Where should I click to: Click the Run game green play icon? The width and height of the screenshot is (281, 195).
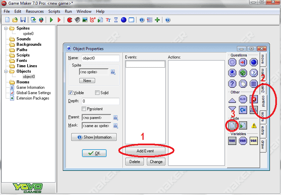(x=51, y=20)
